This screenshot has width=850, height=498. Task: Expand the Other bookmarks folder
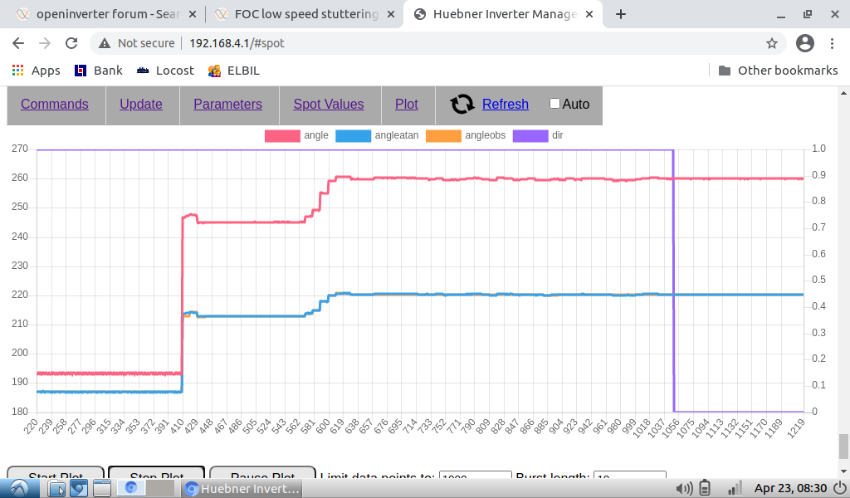[778, 71]
